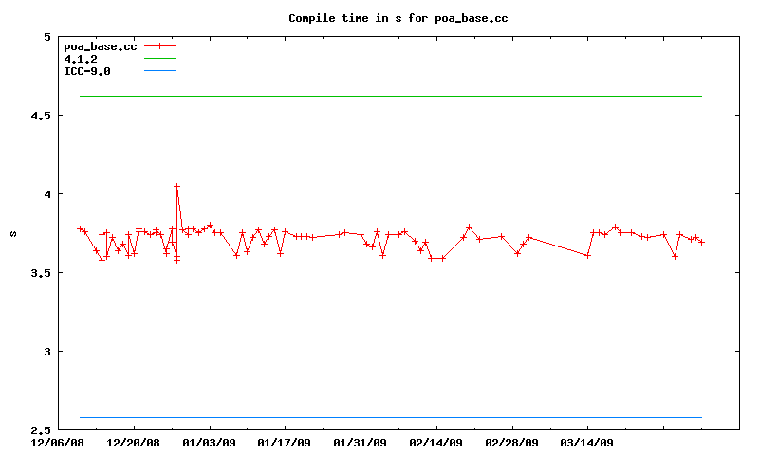Select the 12/20/08 x-axis date label
The height and width of the screenshot is (455, 759).
pos(134,442)
